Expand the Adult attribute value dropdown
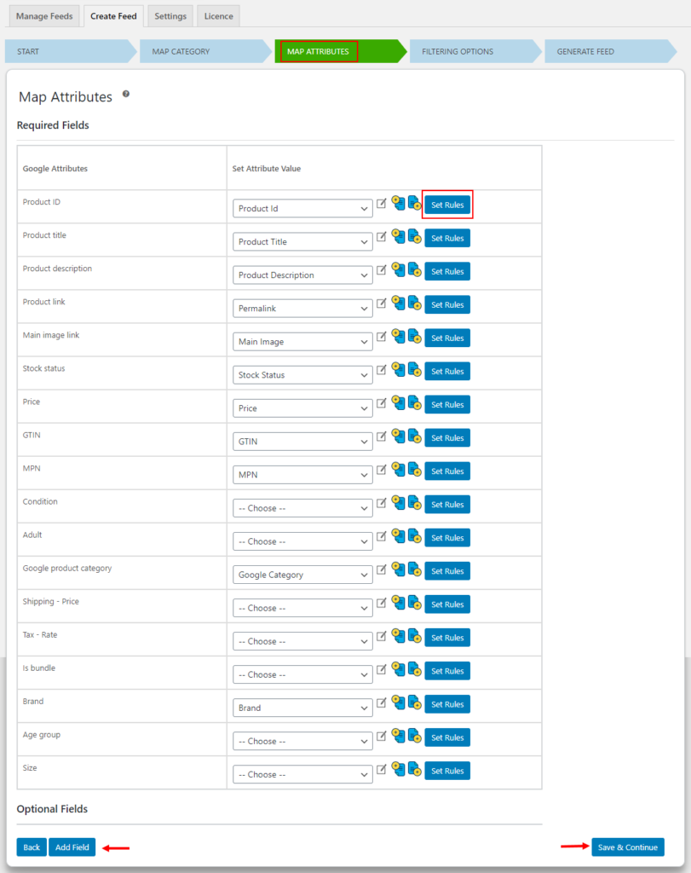 click(x=302, y=541)
